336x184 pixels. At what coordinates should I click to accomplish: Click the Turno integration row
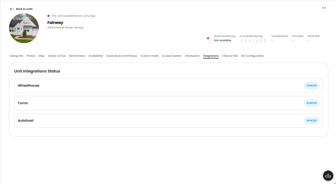point(169,103)
